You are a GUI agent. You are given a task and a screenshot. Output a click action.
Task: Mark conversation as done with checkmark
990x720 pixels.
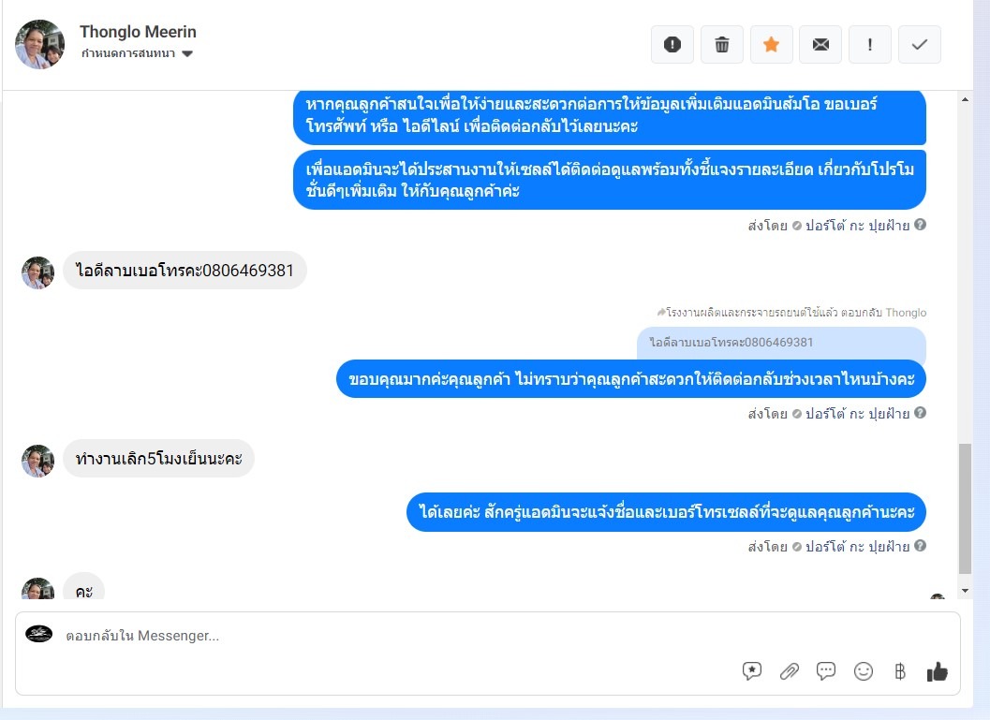click(x=920, y=45)
